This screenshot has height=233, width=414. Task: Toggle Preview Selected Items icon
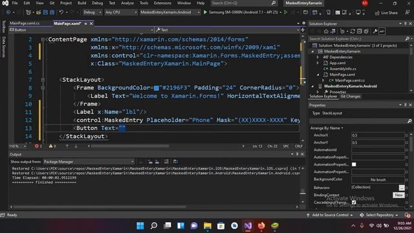[x=382, y=32]
